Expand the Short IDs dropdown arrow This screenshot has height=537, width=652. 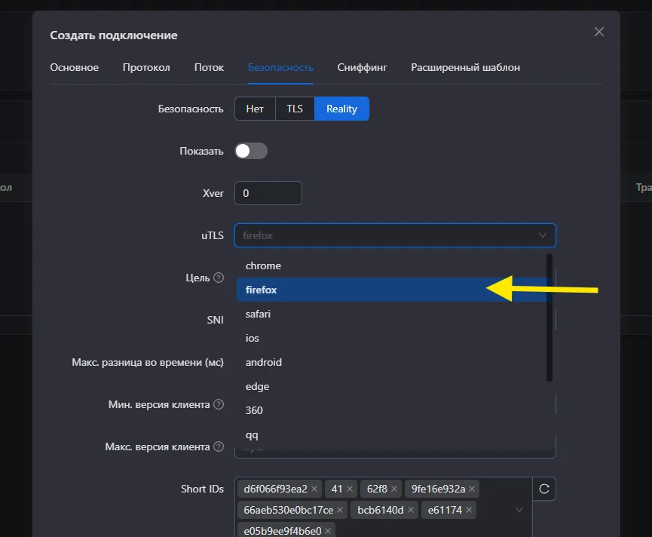point(519,510)
